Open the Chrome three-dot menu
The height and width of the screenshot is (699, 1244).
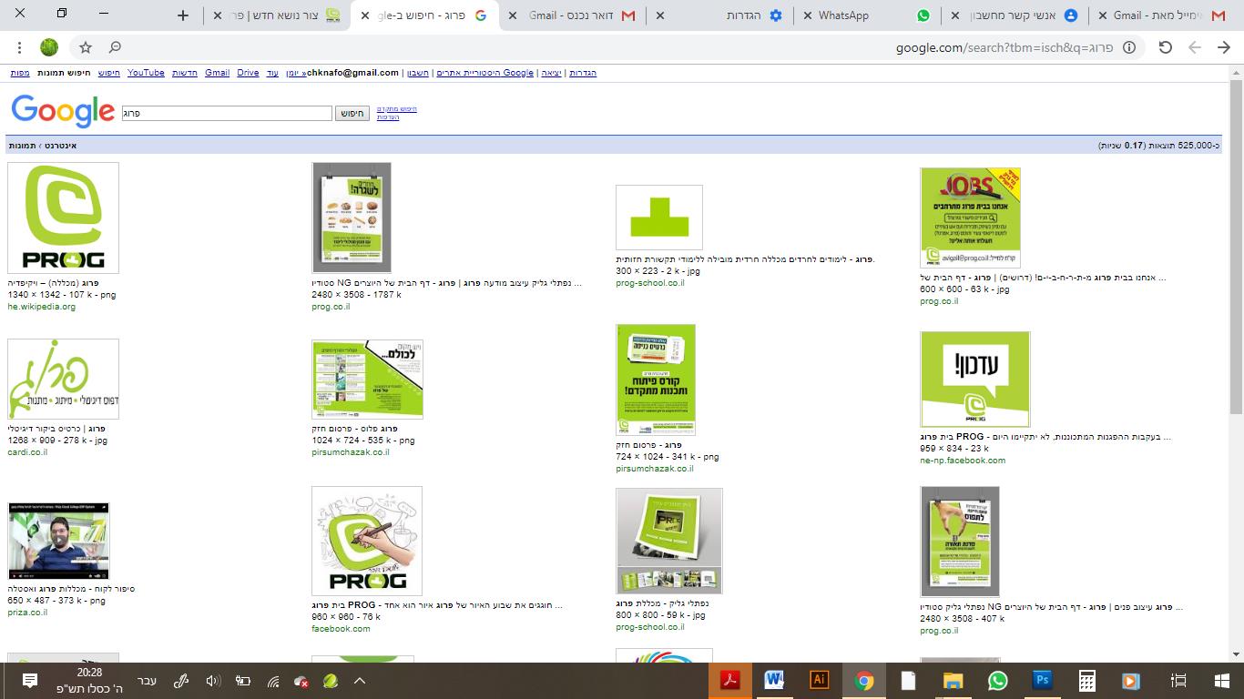(19, 47)
